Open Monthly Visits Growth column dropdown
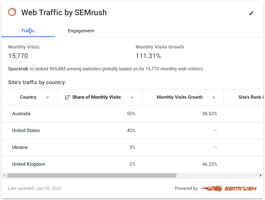Viewport: 265px width, 200px height. 214,97
